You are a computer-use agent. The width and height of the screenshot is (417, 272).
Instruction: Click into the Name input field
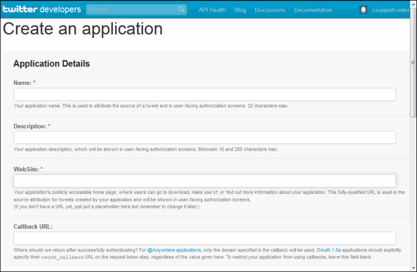coord(205,94)
